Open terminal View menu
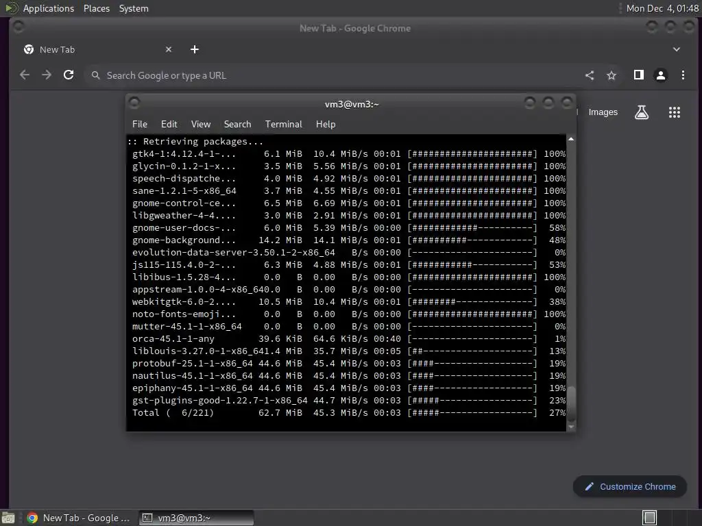The width and height of the screenshot is (702, 526). (201, 124)
